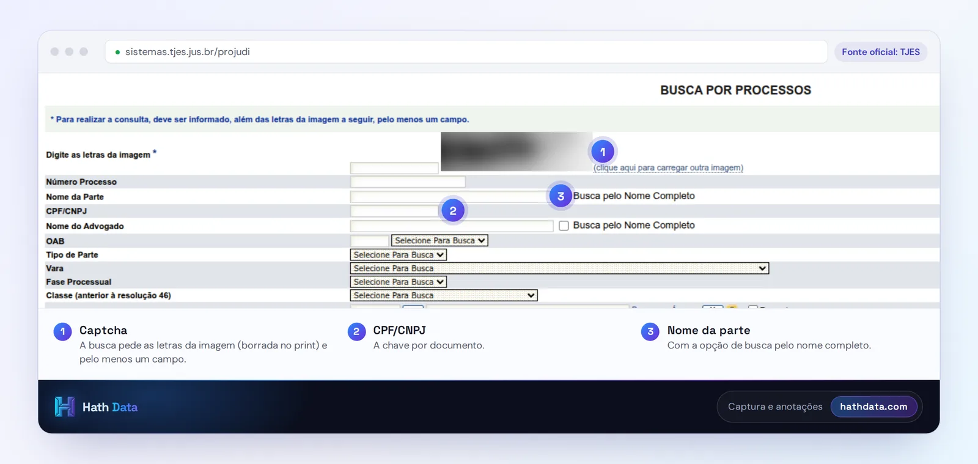The width and height of the screenshot is (978, 464).
Task: Click the BUSCA POR PROCESSOS heading
Action: coord(735,90)
